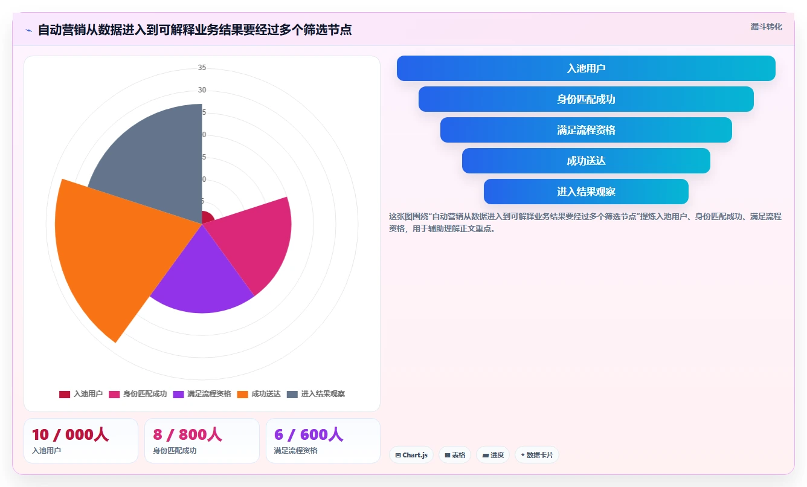The image size is (807, 487).
Task: Click the axis value 30 on chart
Action: [x=202, y=90]
